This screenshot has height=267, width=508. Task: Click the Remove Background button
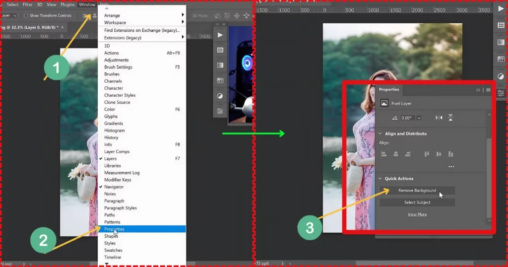[417, 191]
